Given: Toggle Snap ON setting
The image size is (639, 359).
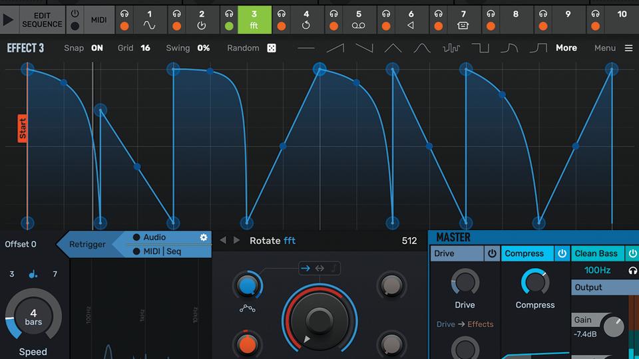Looking at the screenshot, I should [97, 49].
